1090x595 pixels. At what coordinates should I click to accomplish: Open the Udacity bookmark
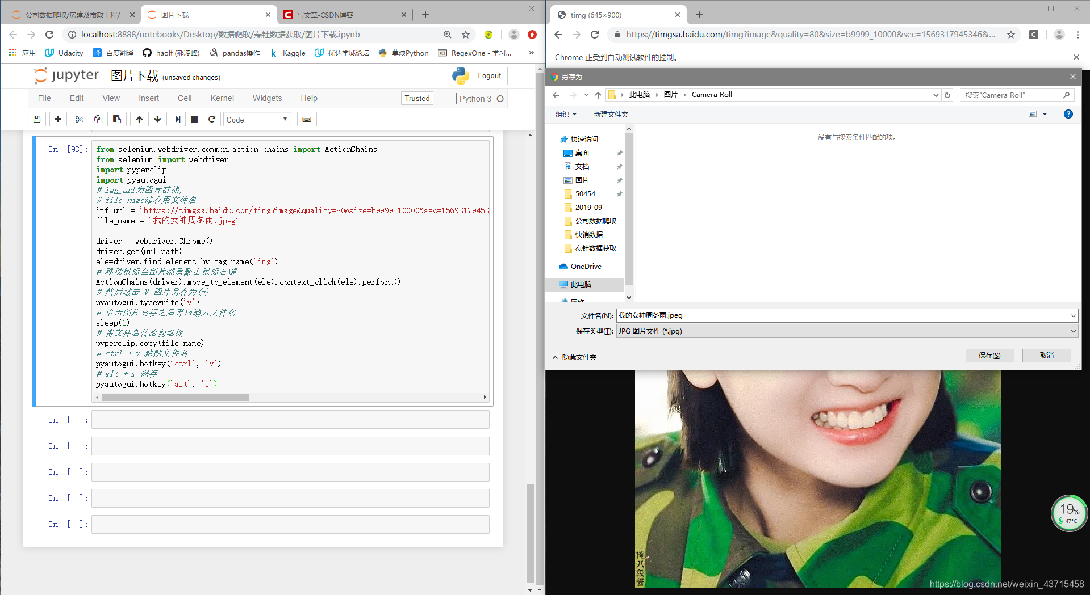(x=64, y=53)
